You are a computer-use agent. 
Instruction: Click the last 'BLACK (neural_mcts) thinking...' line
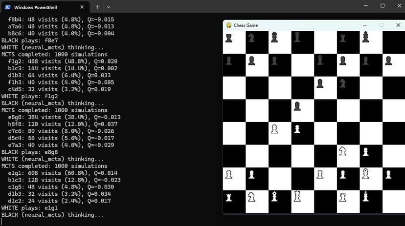click(53, 215)
